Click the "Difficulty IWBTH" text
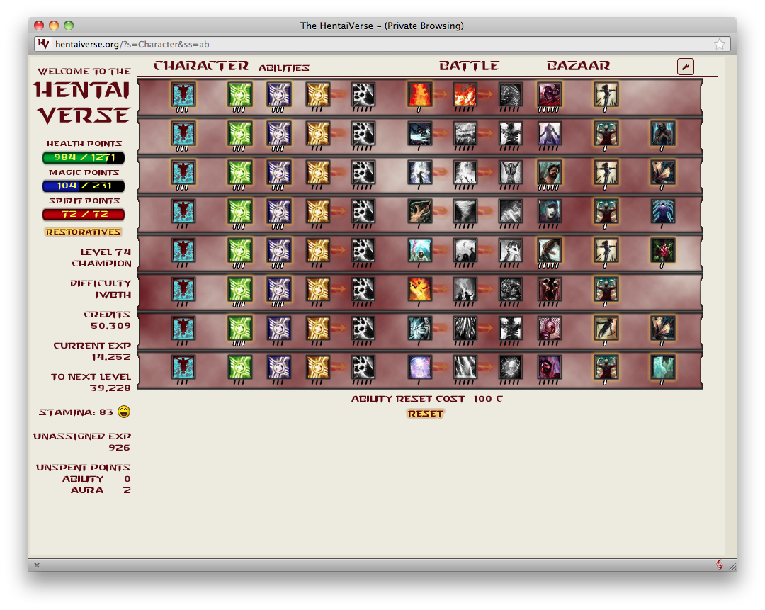This screenshot has height=610, width=765. click(x=100, y=289)
